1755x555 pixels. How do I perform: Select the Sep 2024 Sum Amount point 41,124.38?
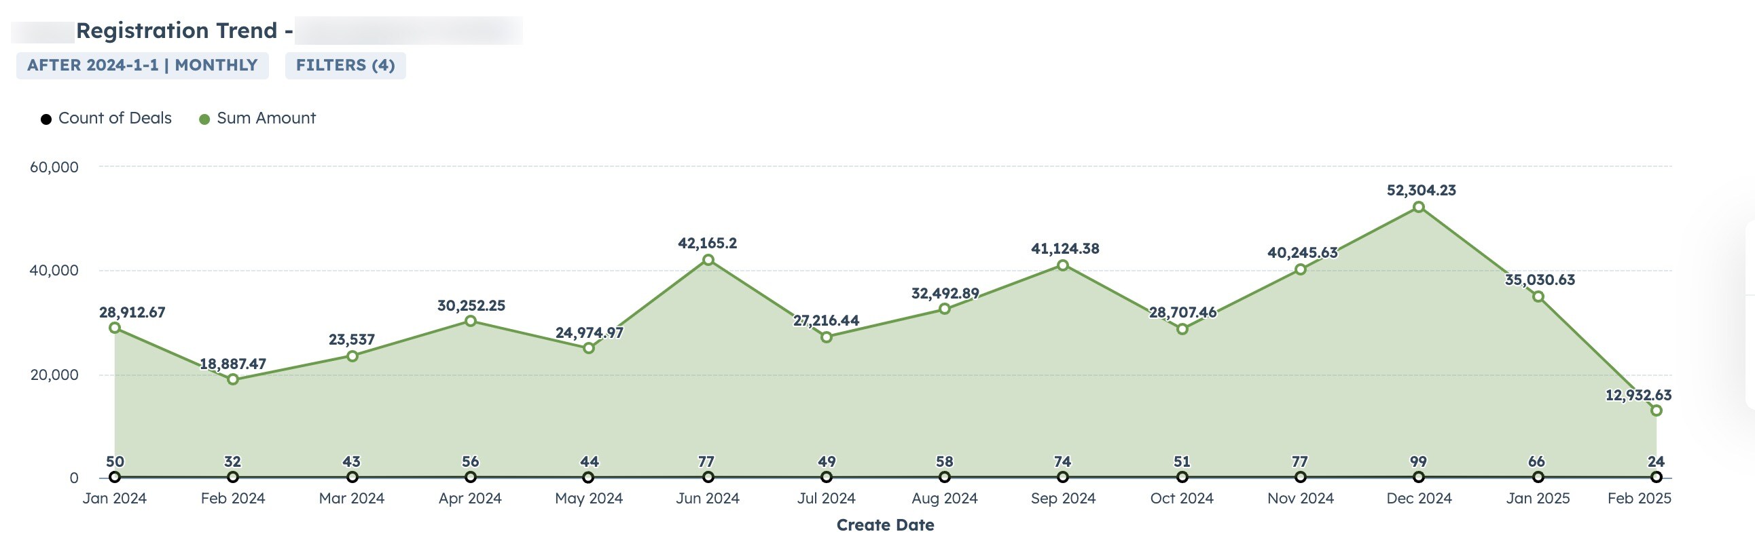[1063, 265]
